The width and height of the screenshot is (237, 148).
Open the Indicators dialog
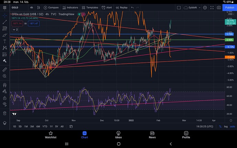tap(70, 8)
